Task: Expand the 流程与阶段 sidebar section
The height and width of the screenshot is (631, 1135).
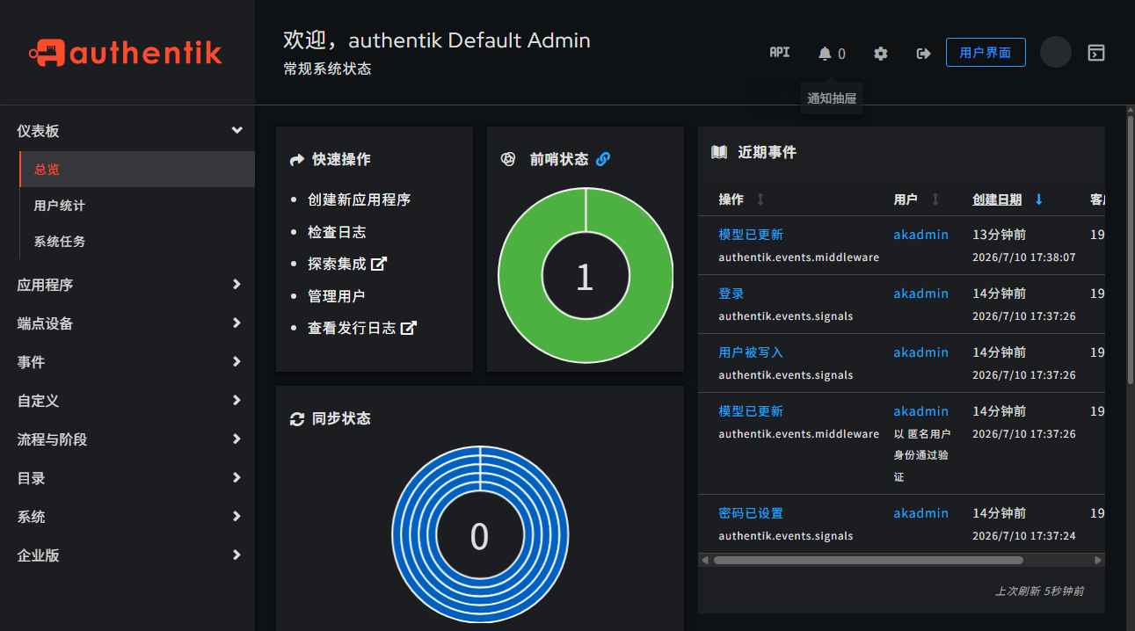Action: tap(127, 439)
